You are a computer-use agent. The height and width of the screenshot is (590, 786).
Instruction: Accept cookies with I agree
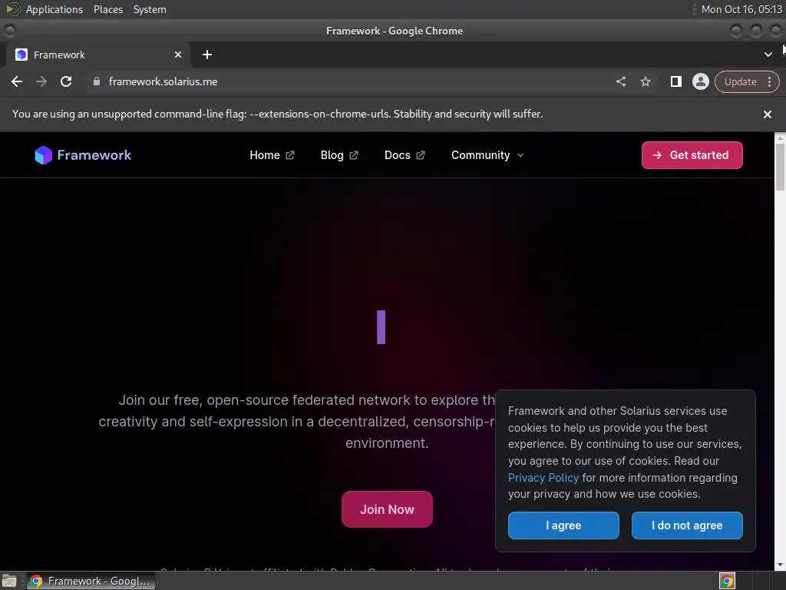click(x=563, y=525)
